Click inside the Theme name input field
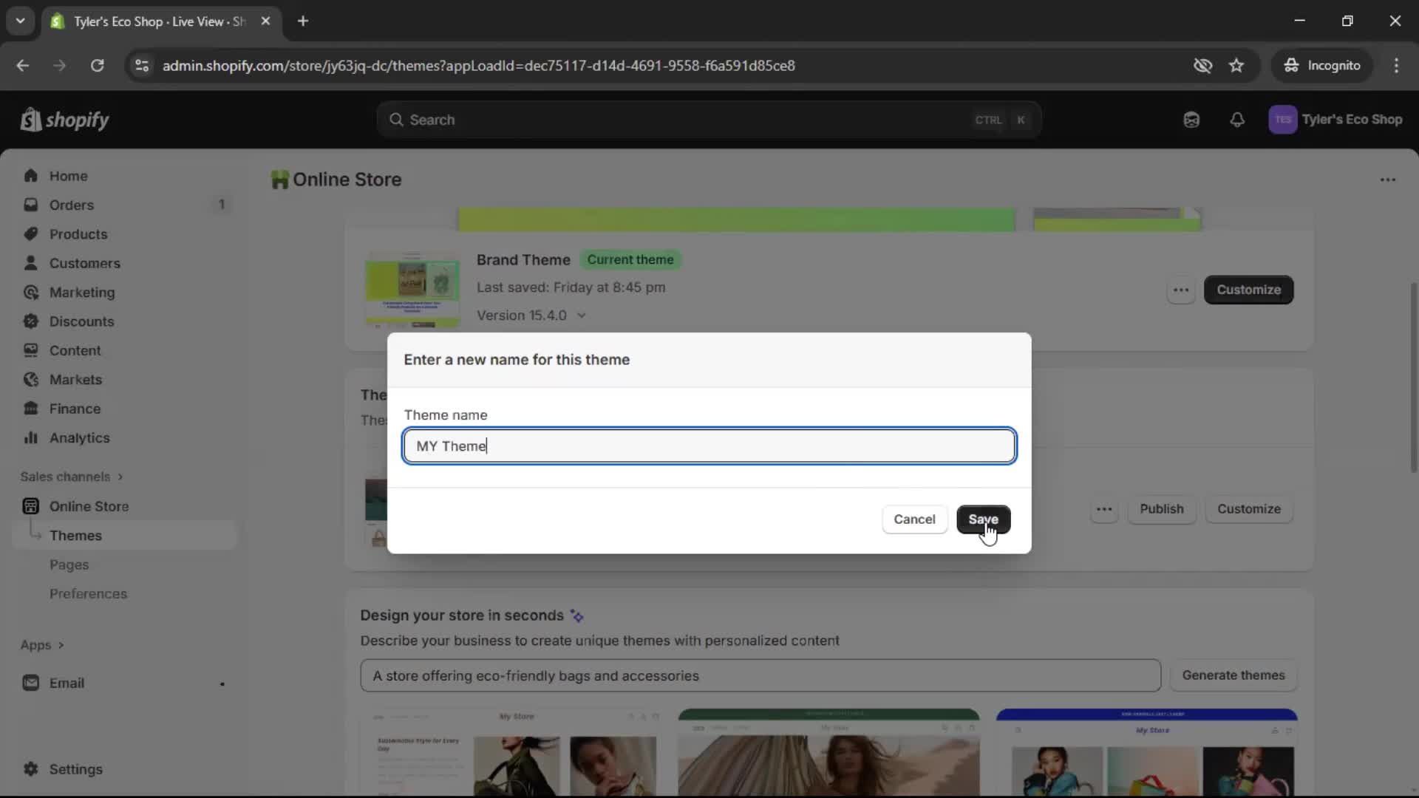This screenshot has height=798, width=1419. coord(708,446)
